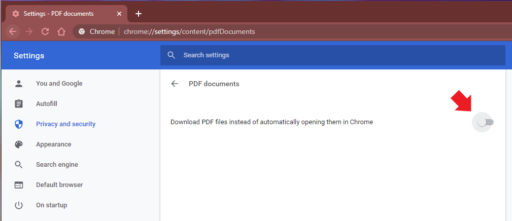Reload the current page
Image resolution: width=512 pixels, height=221 pixels.
tap(45, 31)
